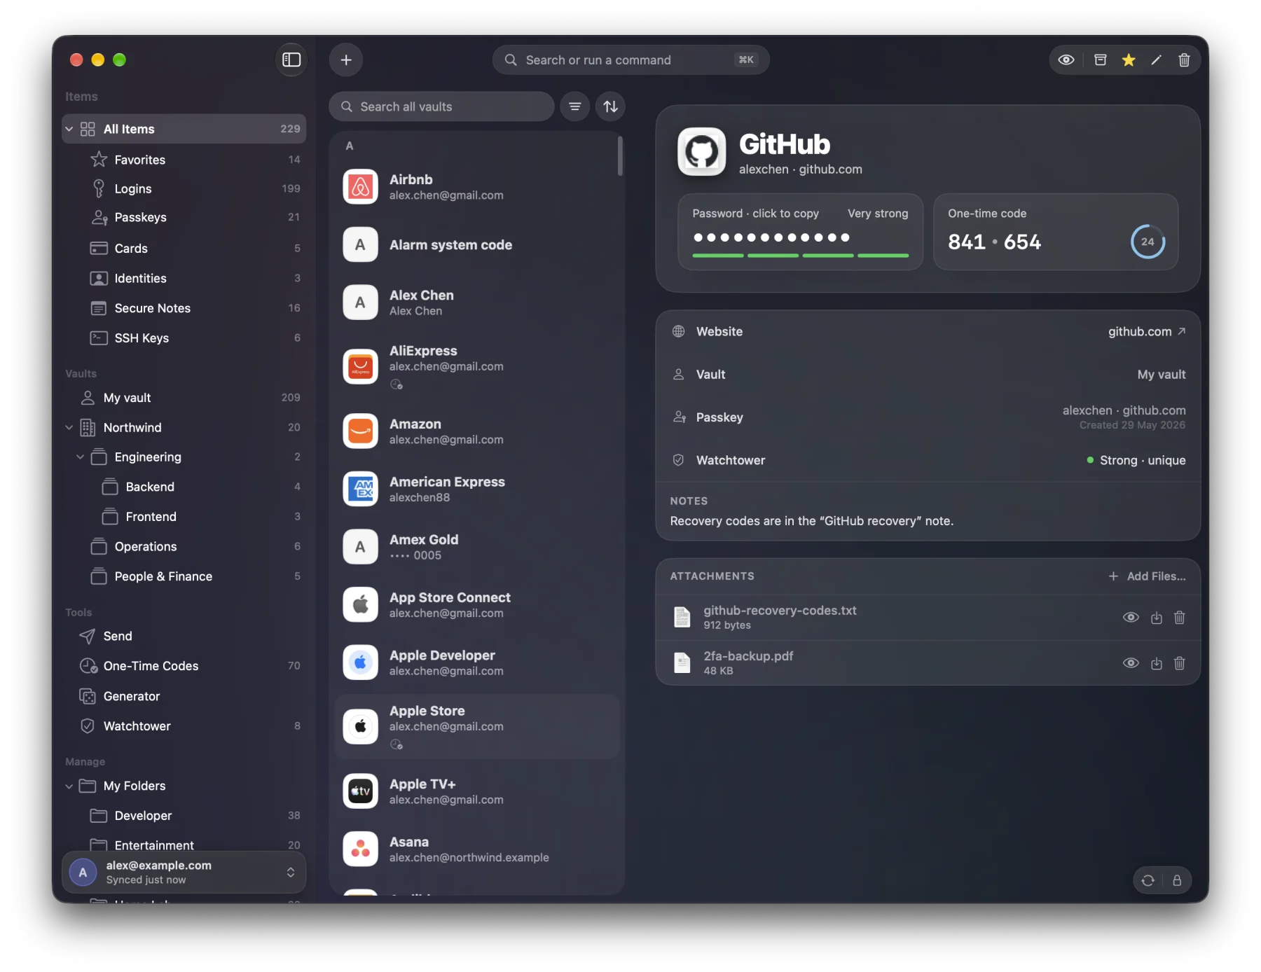Preview 2fa-backup.pdf with eye icon

[1131, 662]
